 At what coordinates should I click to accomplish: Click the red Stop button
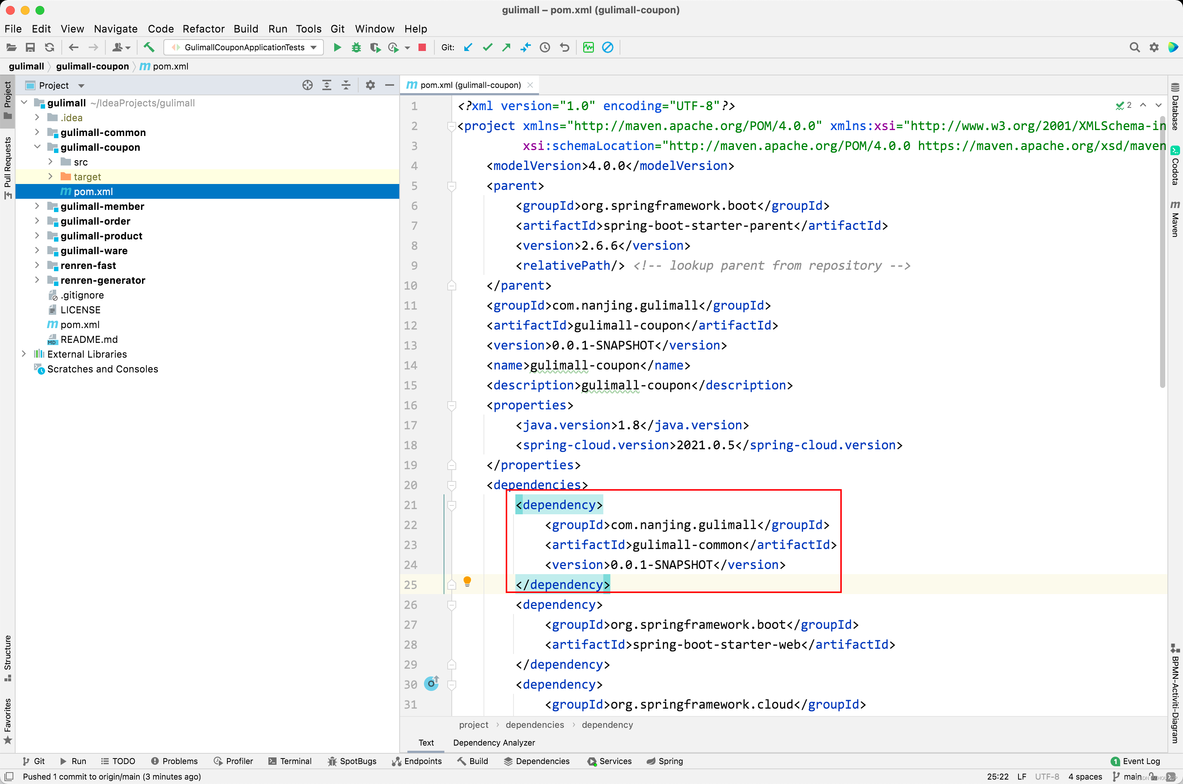[x=422, y=48]
